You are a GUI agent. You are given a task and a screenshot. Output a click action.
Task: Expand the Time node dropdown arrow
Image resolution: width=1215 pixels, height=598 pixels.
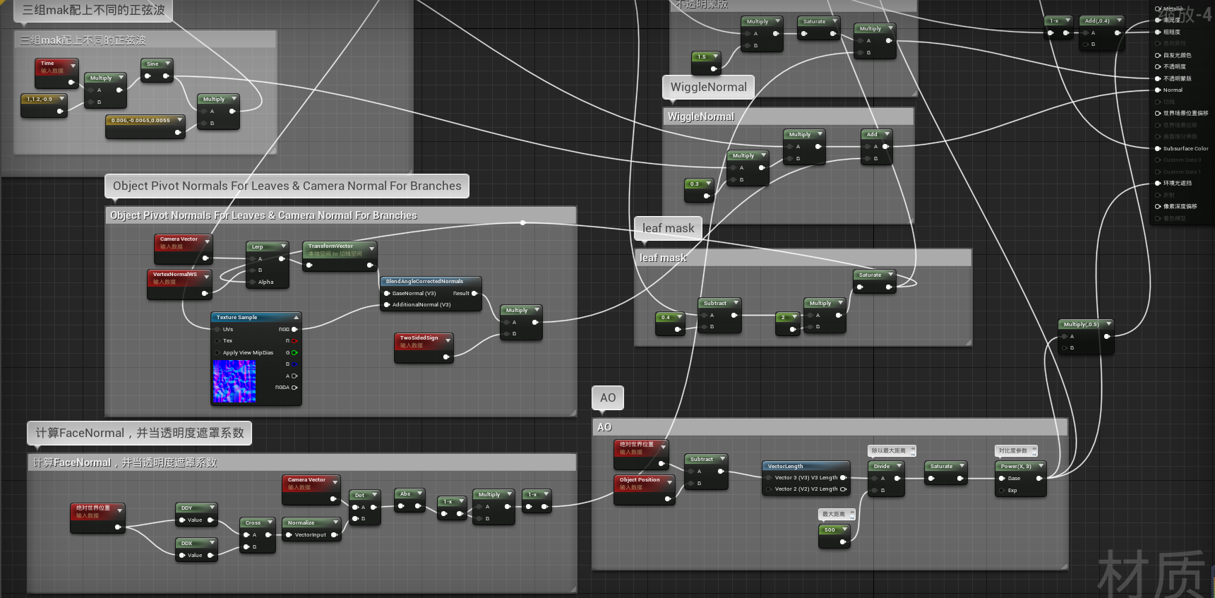[x=73, y=66]
